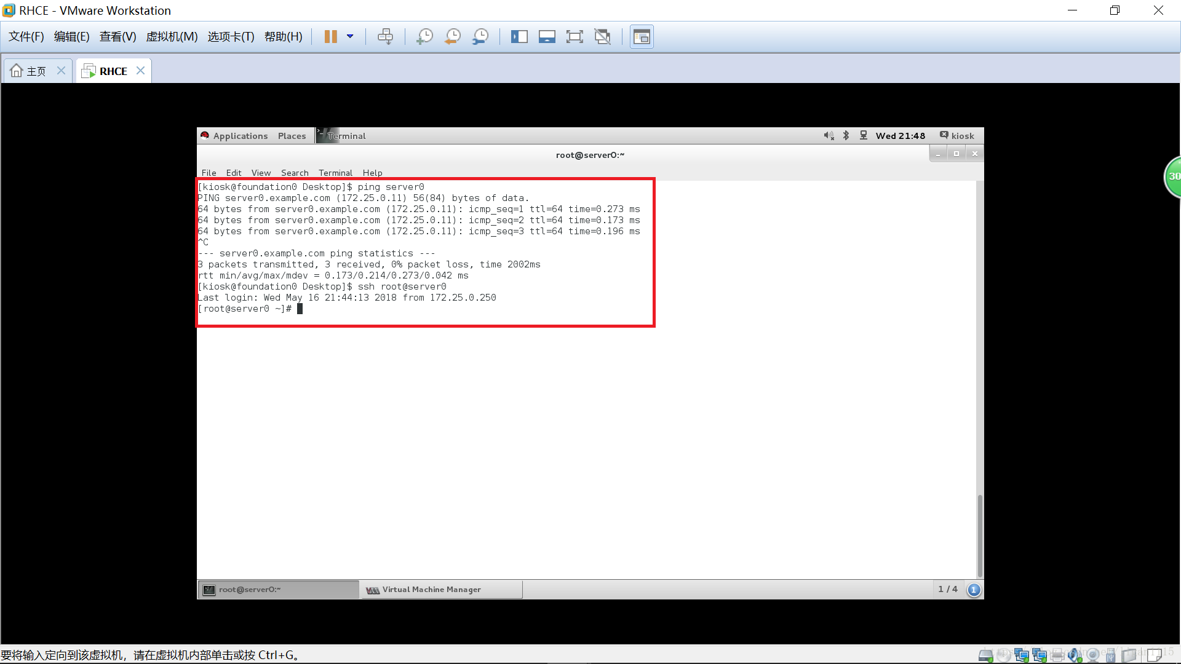Open the power options dropdown arrow
Viewport: 1181px width, 664px height.
[350, 37]
